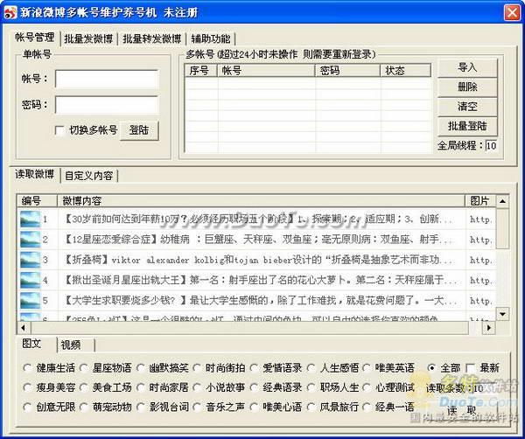The image size is (525, 439).
Task: Click the Weibo app icon in title bar
Action: pyautogui.click(x=10, y=13)
